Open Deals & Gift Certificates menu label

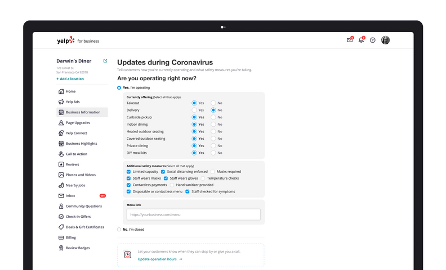point(85,227)
